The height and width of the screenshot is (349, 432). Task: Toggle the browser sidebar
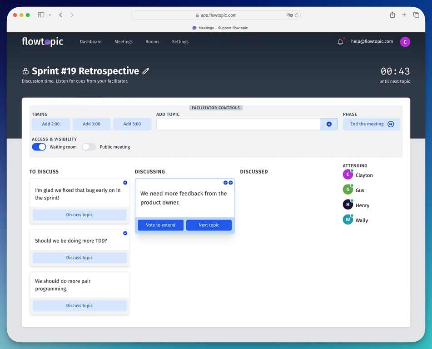(41, 15)
